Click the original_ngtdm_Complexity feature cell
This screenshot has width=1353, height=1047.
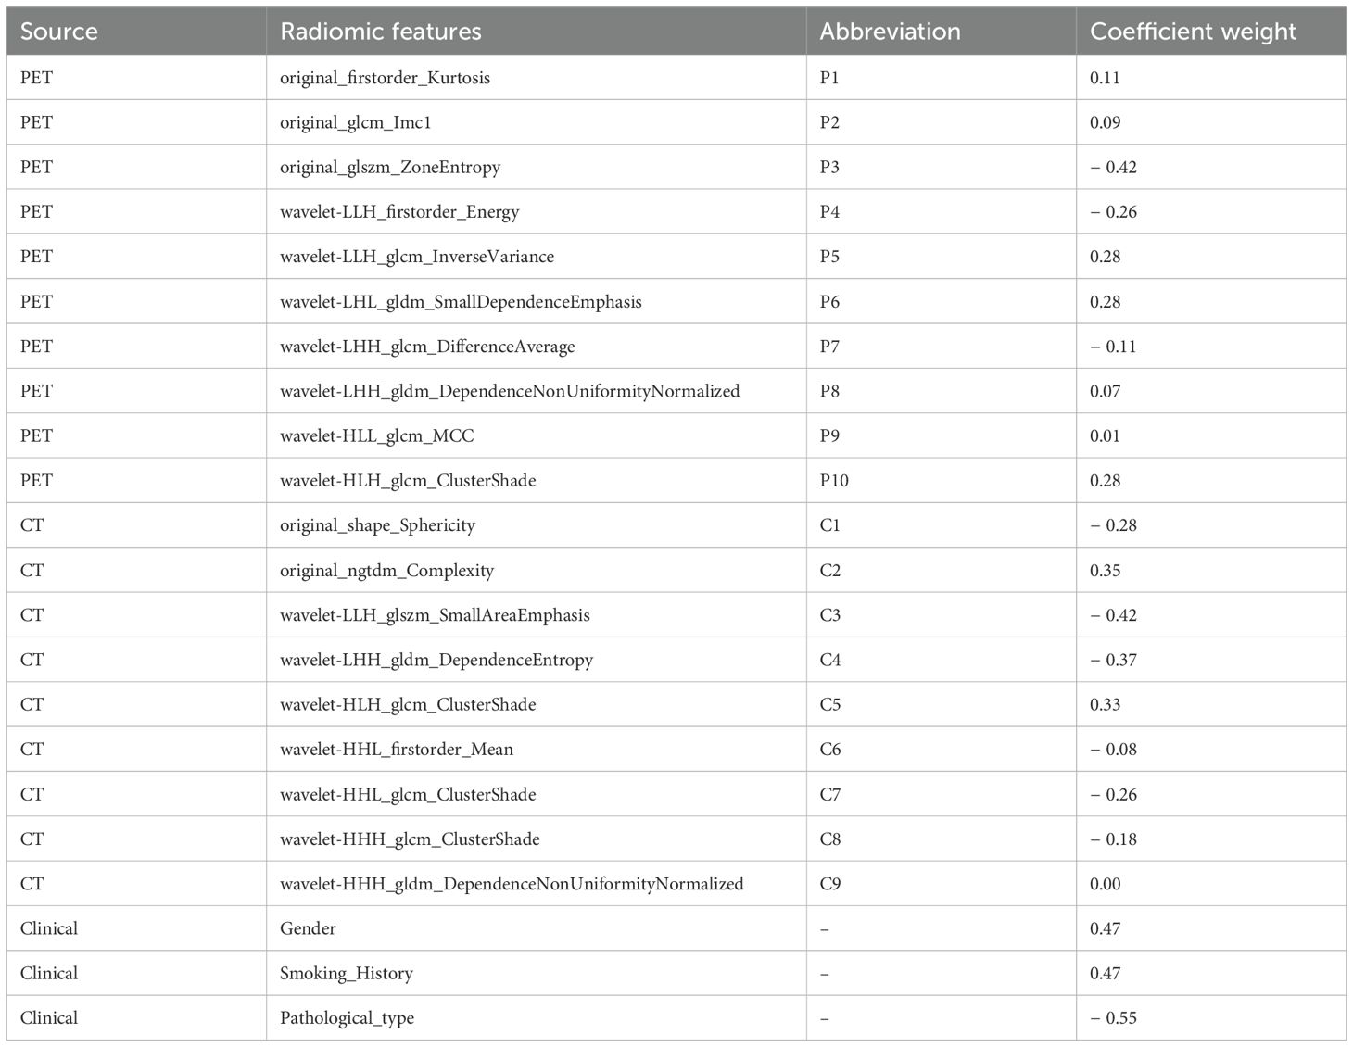click(x=386, y=571)
